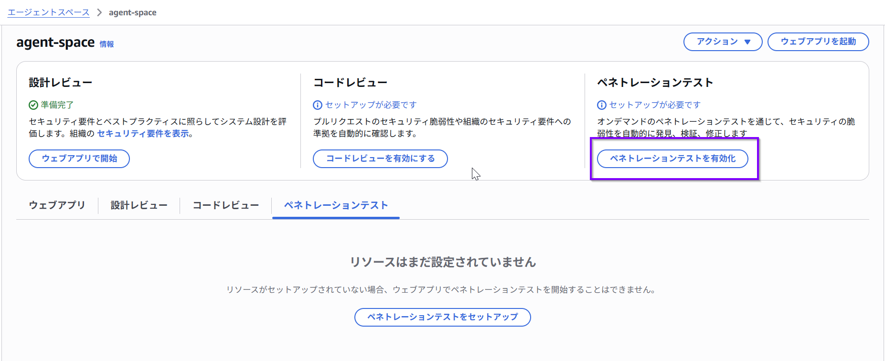
Task: Open セキュリティ要件を表示 link
Action: 143,134
